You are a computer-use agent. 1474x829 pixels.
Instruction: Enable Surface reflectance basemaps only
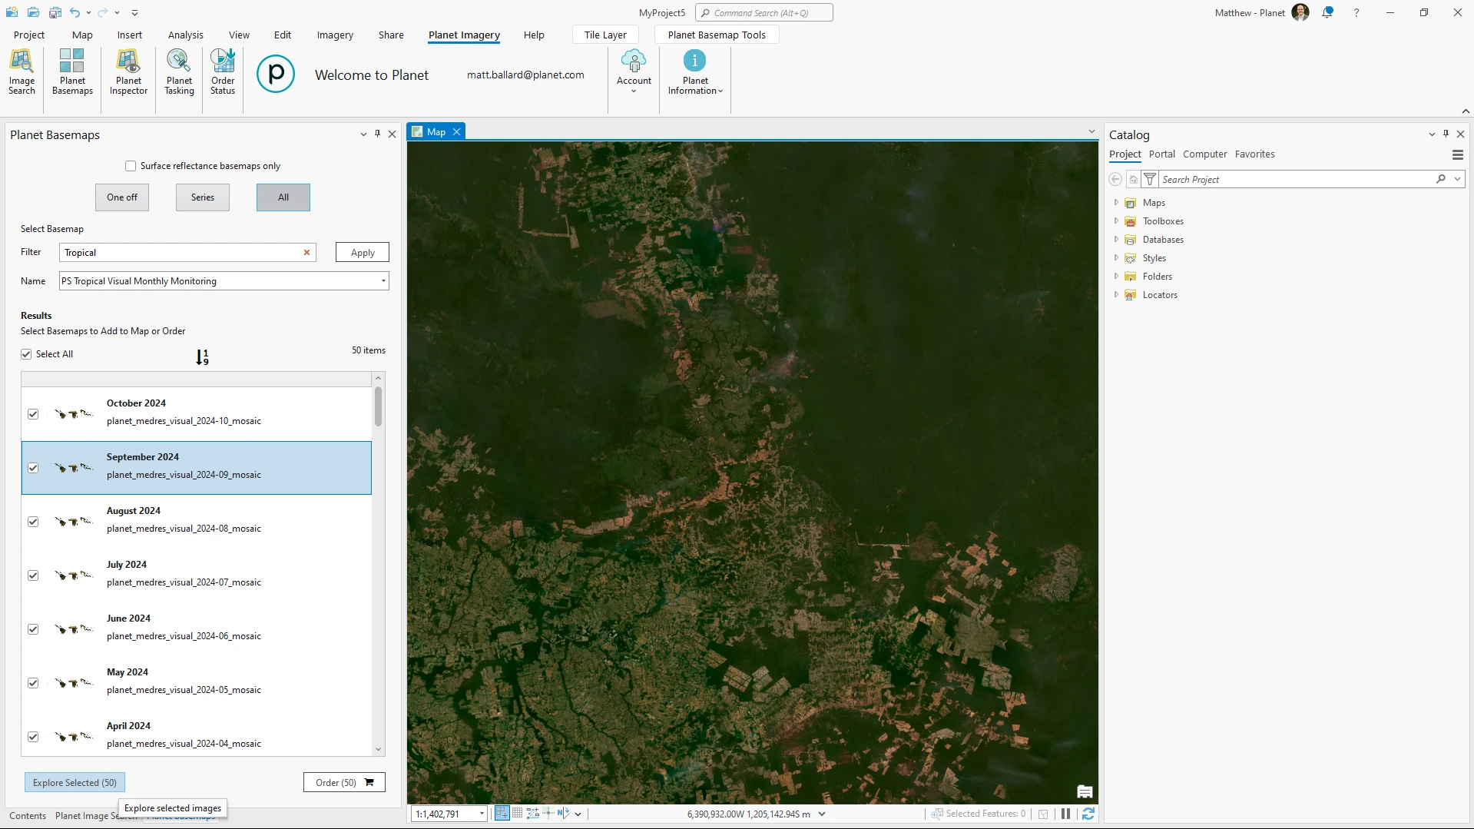pos(131,166)
